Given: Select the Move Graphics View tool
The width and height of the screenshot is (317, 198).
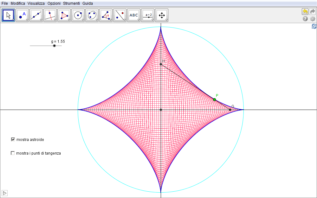Looking at the screenshot, I should (x=162, y=15).
